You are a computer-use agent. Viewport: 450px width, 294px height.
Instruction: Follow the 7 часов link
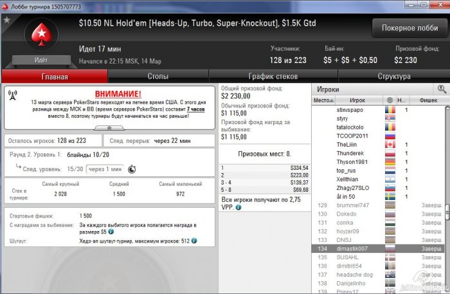pos(195,109)
